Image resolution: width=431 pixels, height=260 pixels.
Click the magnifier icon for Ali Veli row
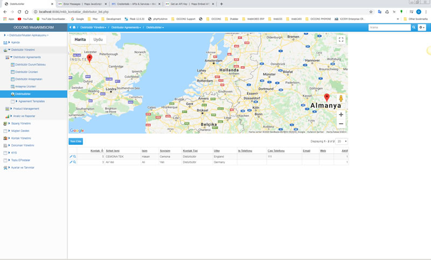[74, 162]
